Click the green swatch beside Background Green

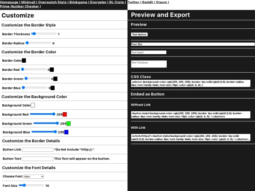[68, 124]
